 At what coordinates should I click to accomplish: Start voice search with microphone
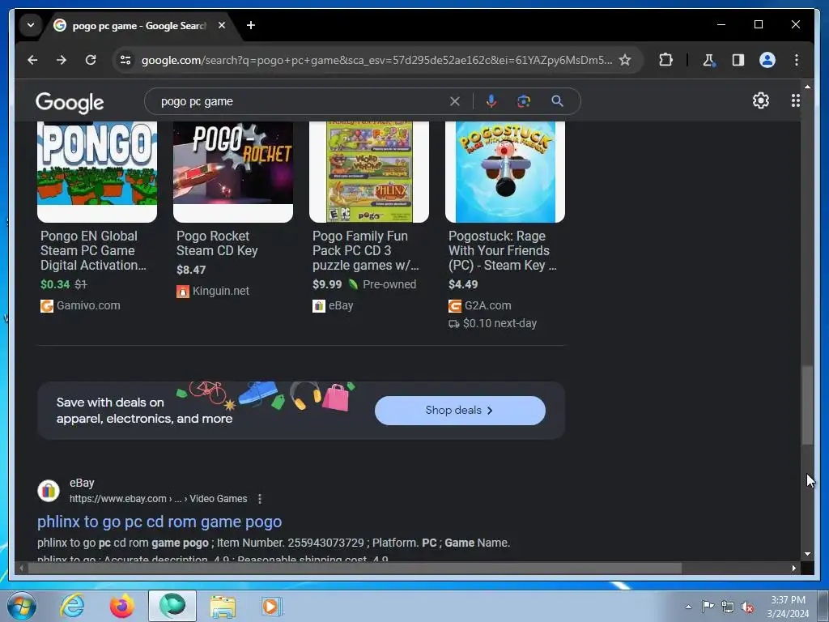[x=491, y=101]
